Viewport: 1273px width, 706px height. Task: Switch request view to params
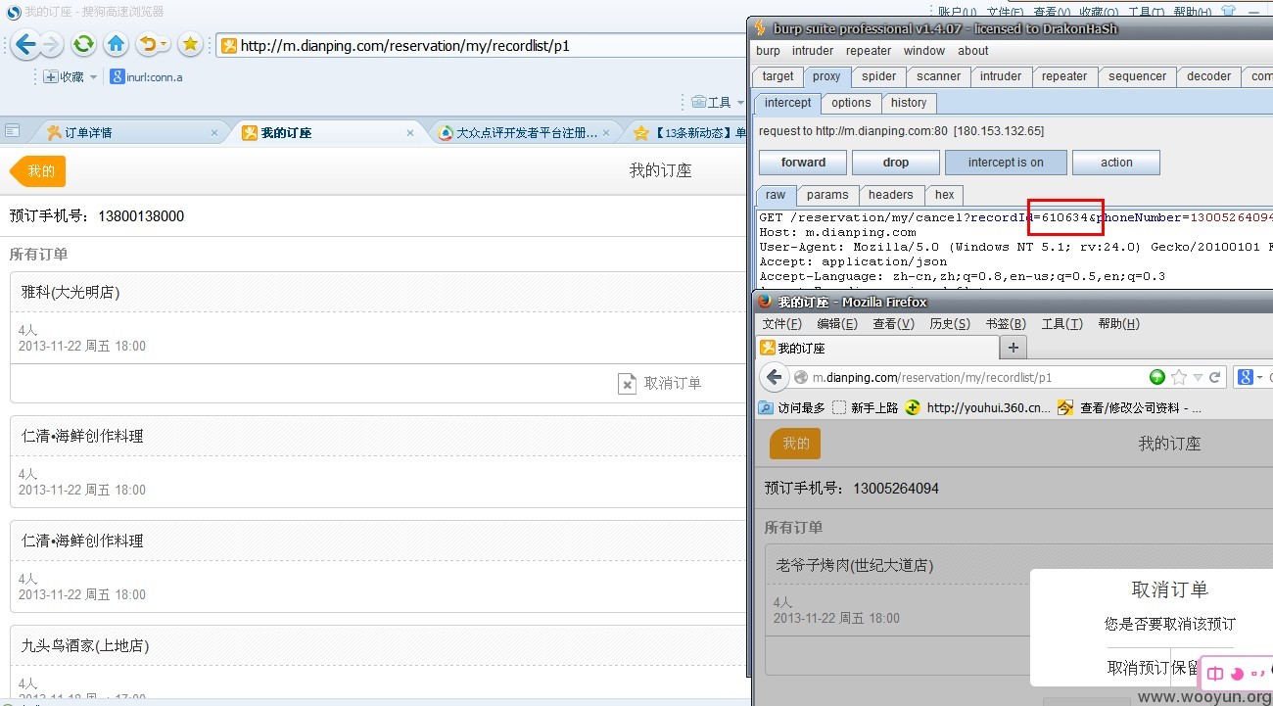tap(827, 195)
